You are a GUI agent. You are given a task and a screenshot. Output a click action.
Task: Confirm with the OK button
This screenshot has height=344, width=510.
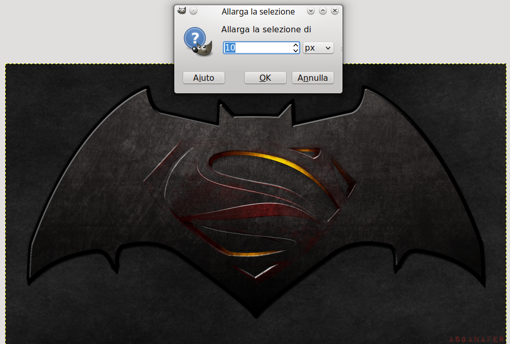tap(265, 78)
